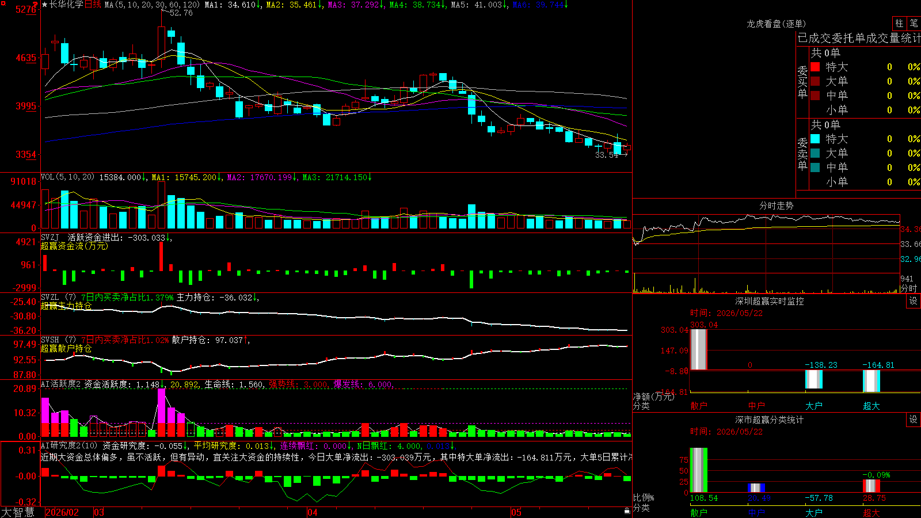This screenshot has height=518, width=921.
Task: Click the 分时走势 panel title
Action: click(776, 205)
